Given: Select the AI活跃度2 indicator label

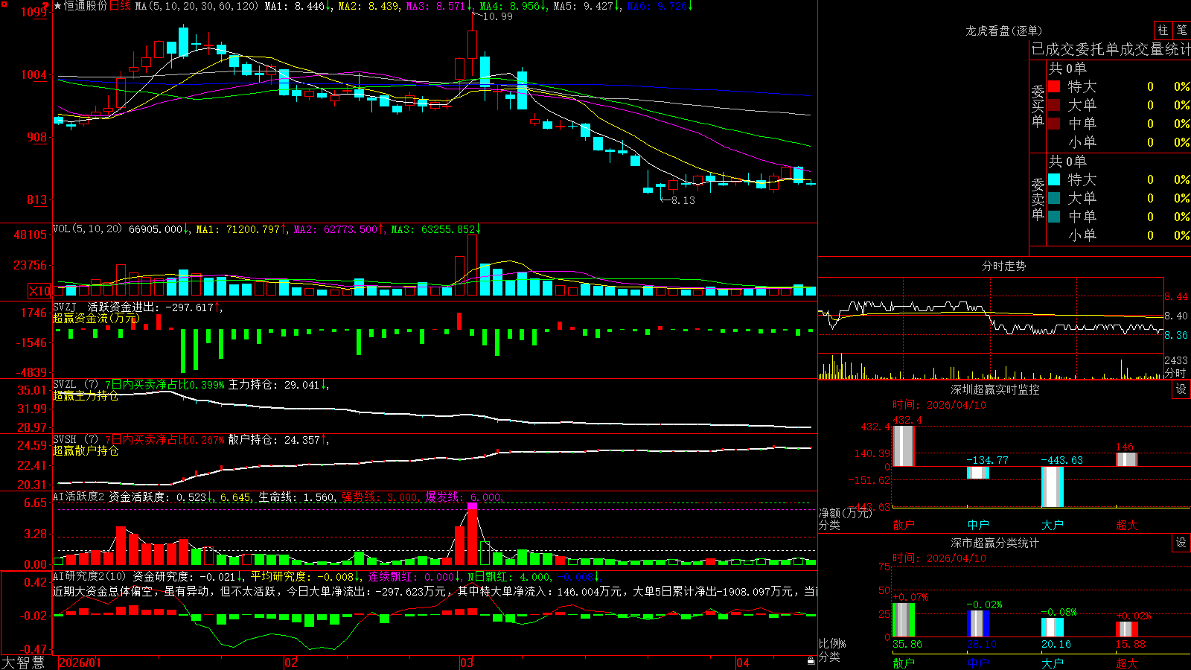Looking at the screenshot, I should point(79,497).
